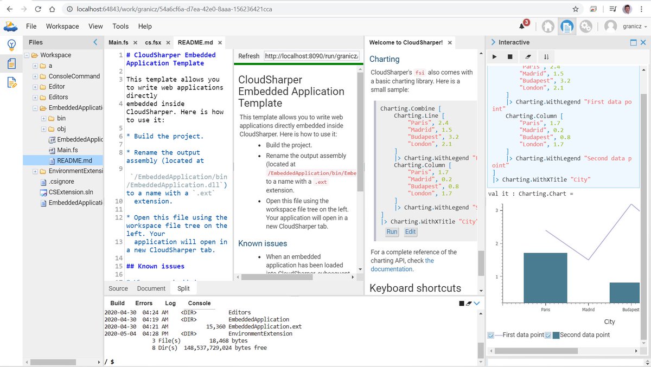
Task: Switch to Document view tab
Action: [151, 288]
